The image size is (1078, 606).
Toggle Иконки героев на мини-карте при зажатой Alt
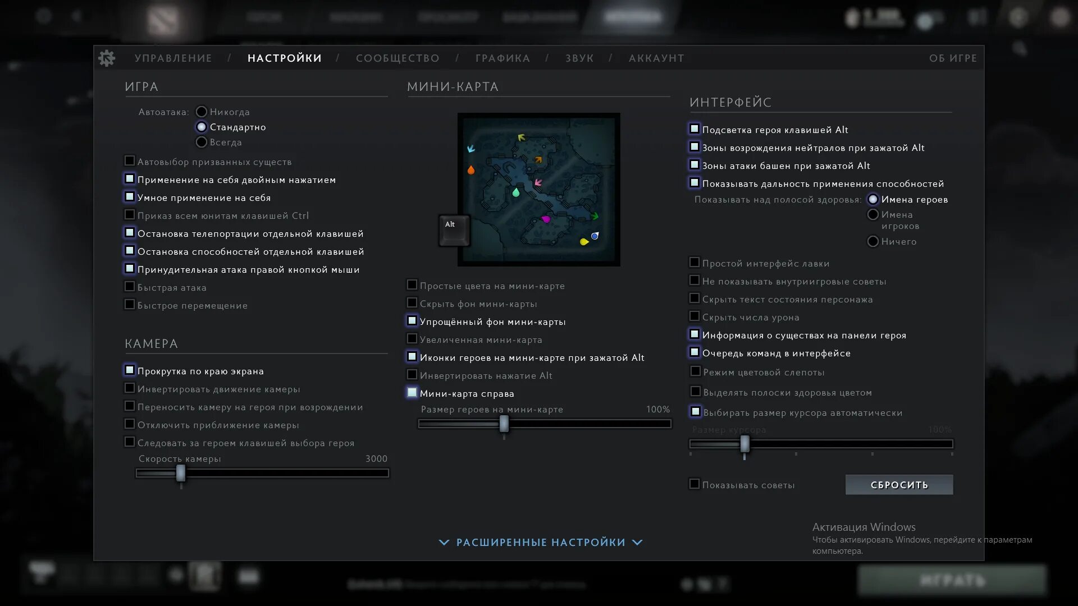point(412,357)
